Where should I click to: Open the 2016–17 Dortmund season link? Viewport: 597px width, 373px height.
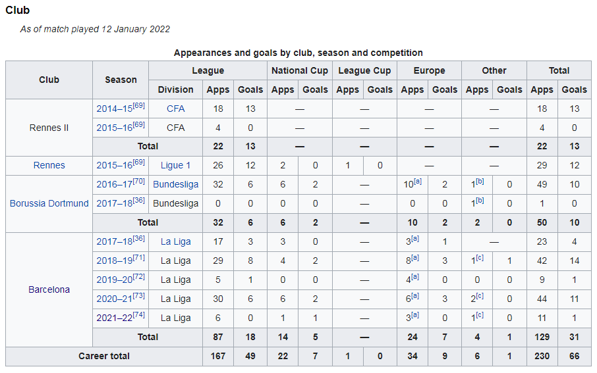(x=114, y=185)
